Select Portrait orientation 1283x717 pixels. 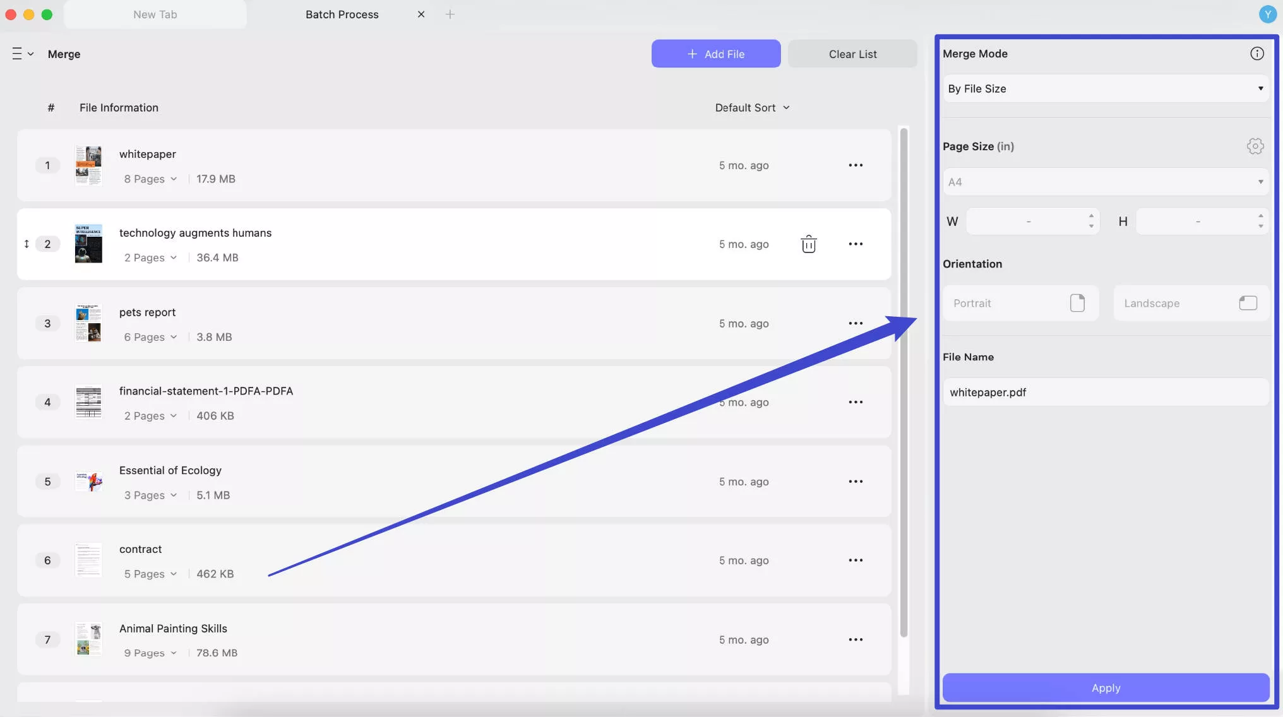[1020, 303]
